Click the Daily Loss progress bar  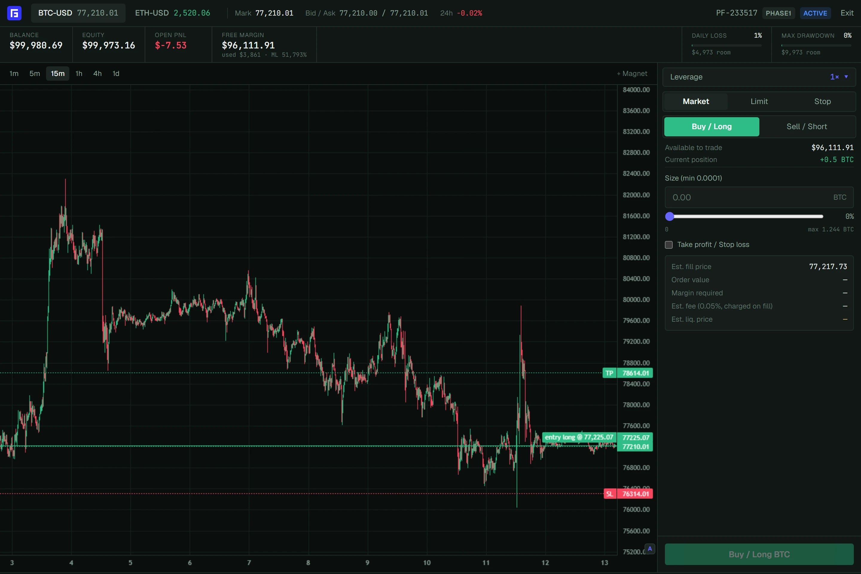(727, 45)
